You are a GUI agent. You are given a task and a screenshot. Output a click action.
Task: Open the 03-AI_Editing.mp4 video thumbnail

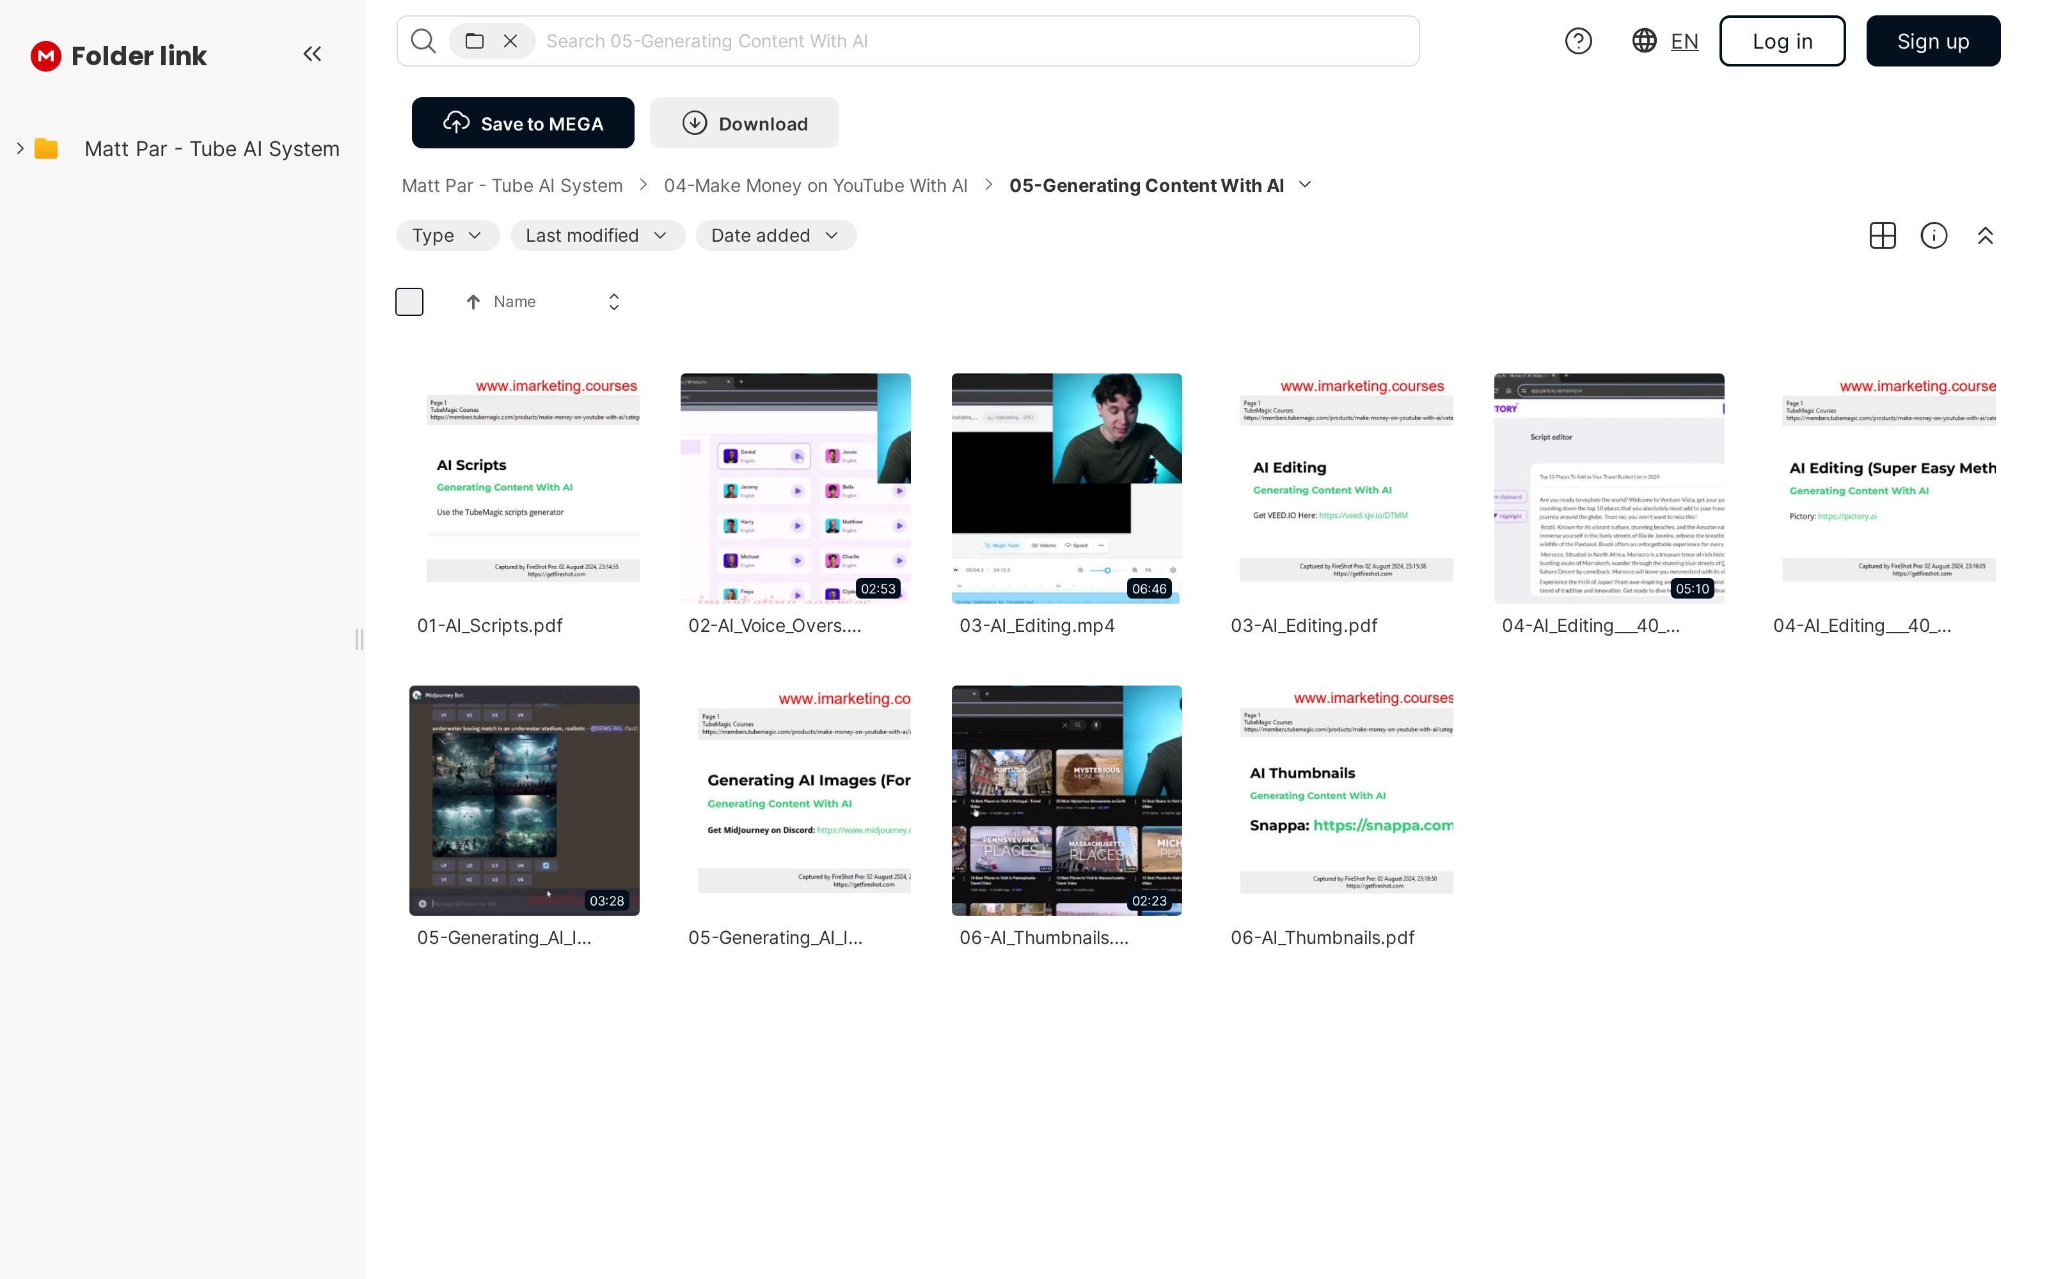click(x=1066, y=488)
